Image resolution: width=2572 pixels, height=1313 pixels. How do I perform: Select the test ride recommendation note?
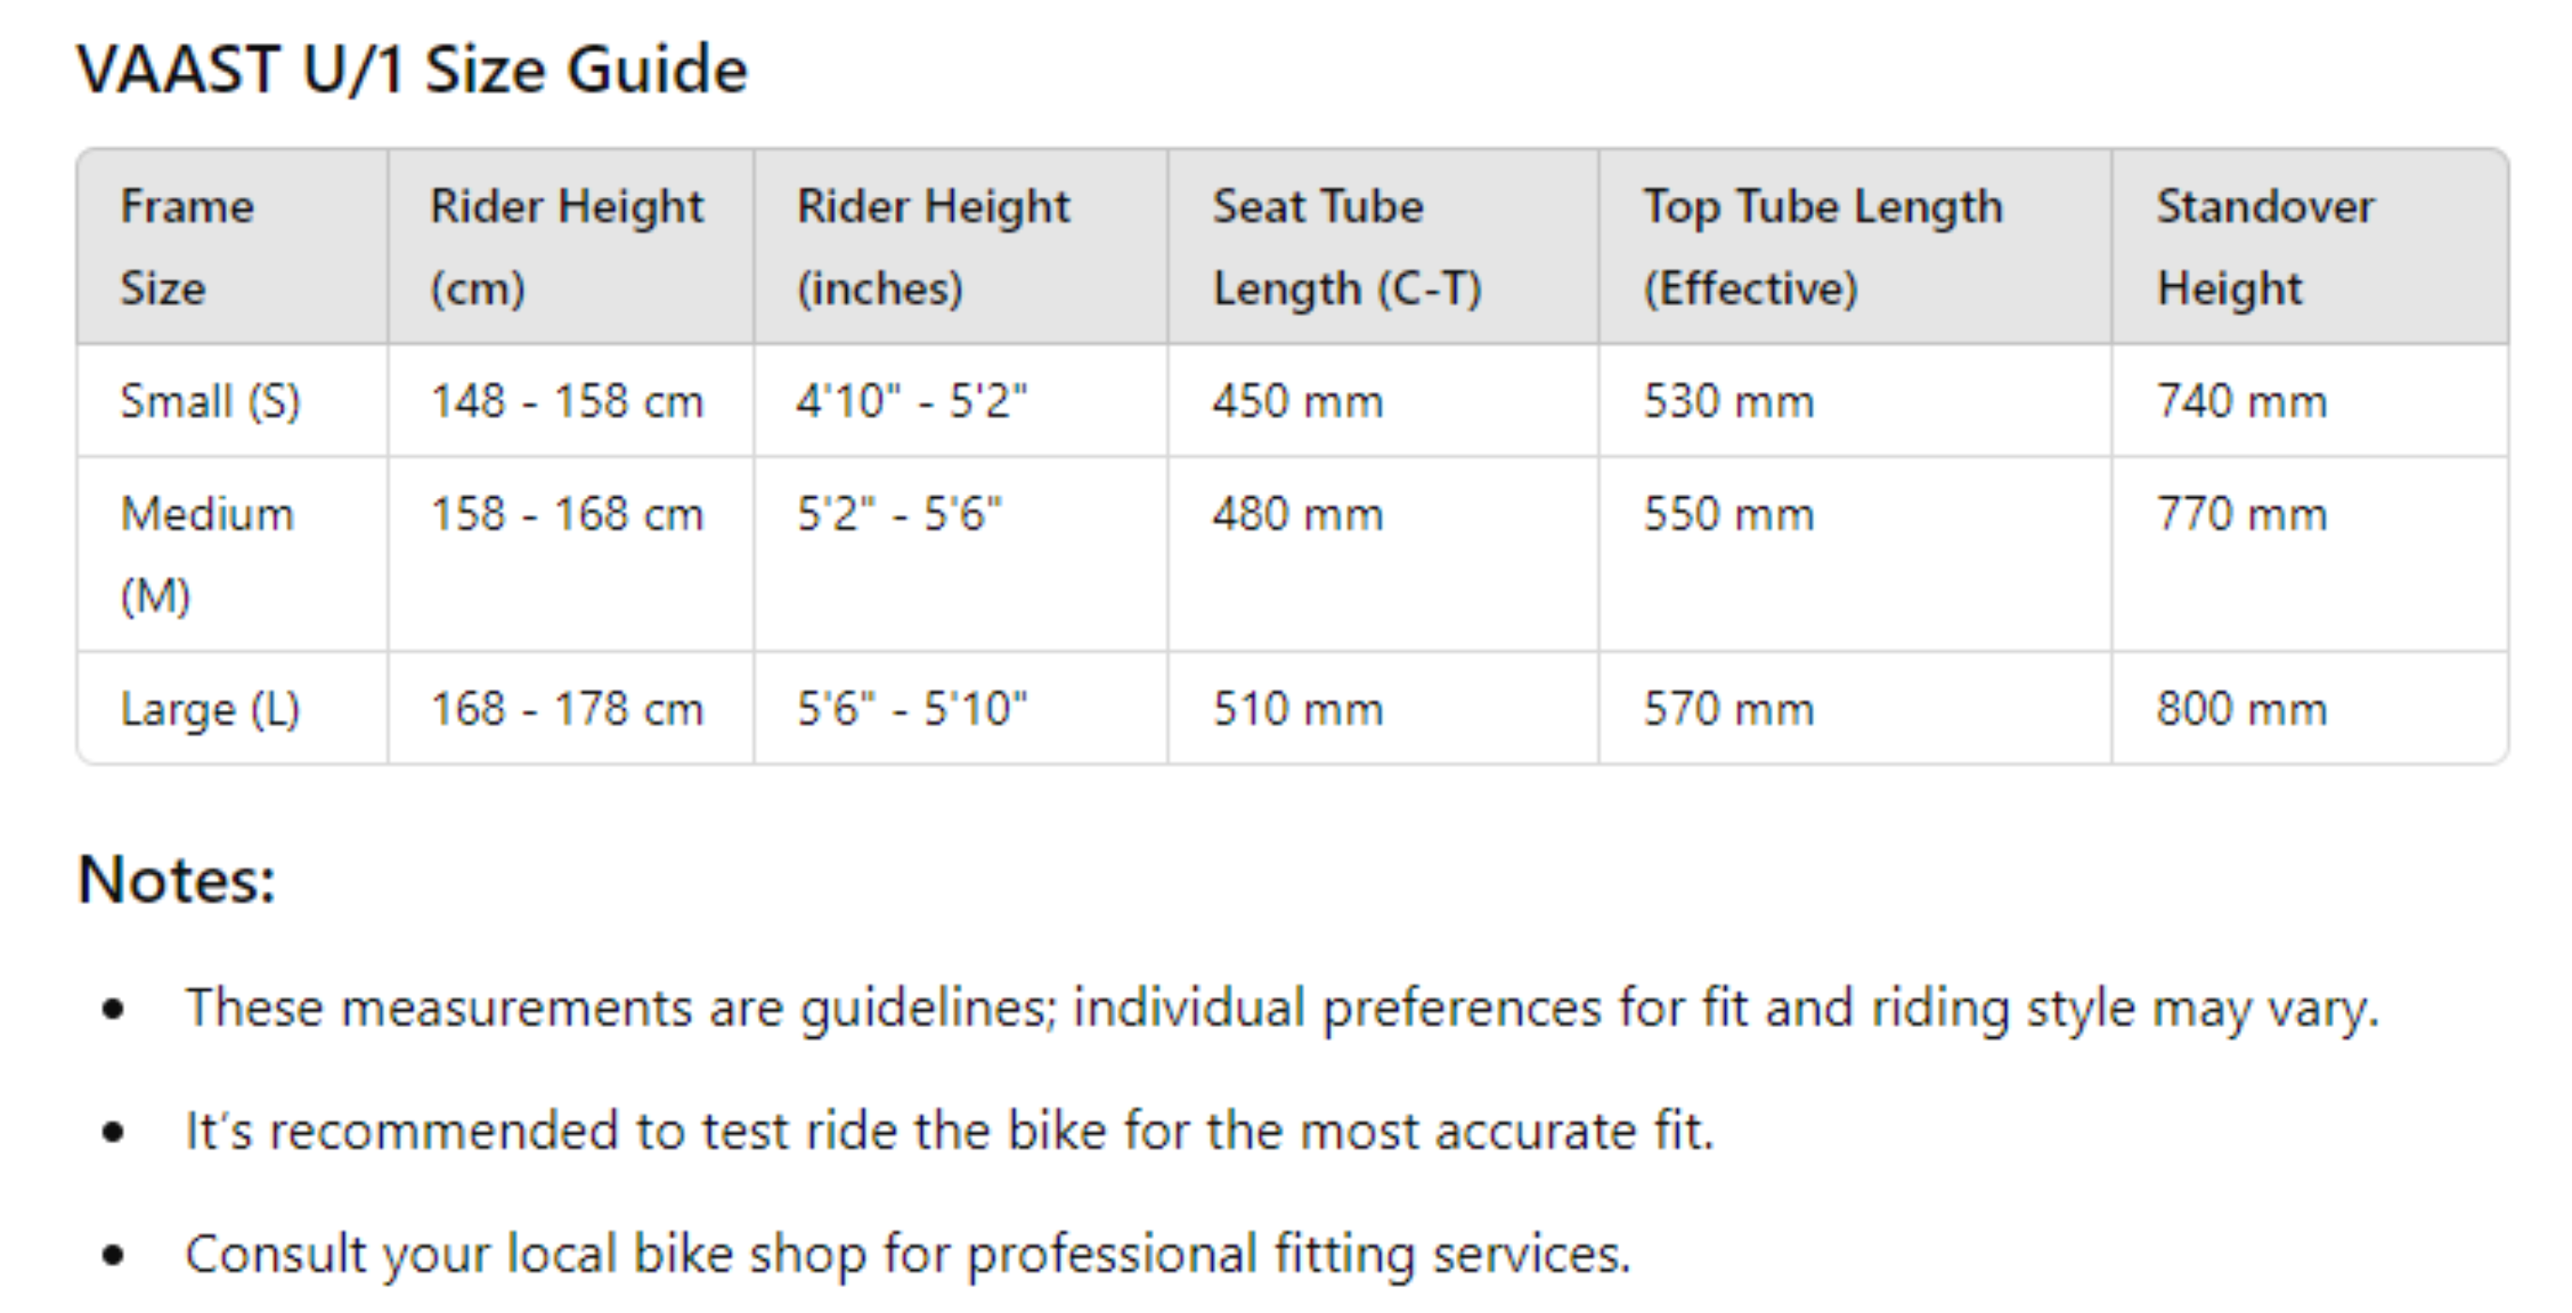(x=948, y=1131)
